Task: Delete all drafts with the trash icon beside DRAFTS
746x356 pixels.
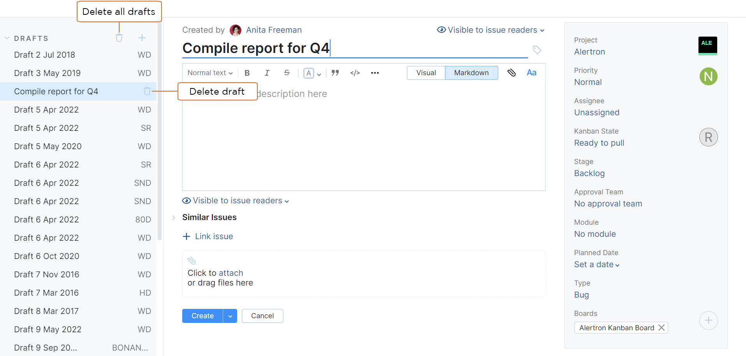Action: pyautogui.click(x=119, y=38)
